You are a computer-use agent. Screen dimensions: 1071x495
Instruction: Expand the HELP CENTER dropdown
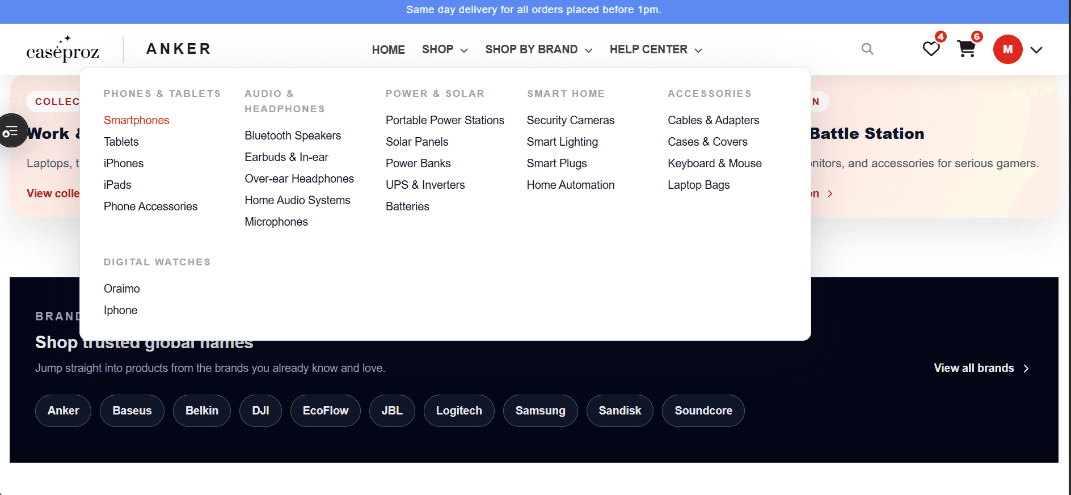[656, 50]
